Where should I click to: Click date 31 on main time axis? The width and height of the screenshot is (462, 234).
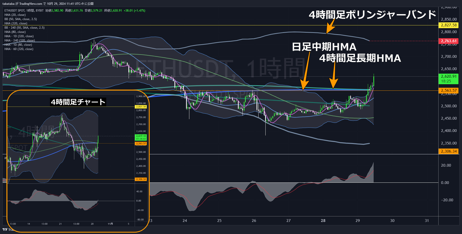(427, 221)
